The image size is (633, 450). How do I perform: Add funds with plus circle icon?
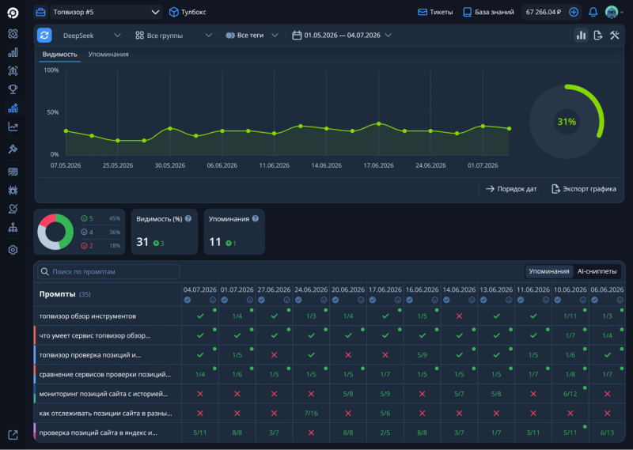click(574, 12)
